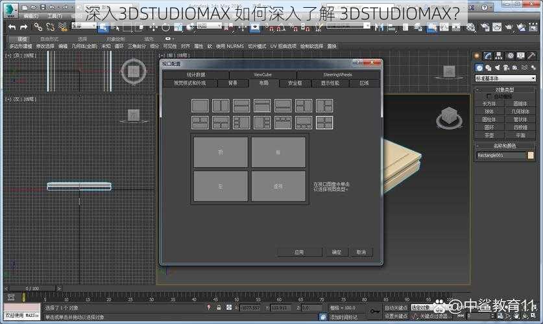Click the Mirror tool icon
543x324 pixels.
coord(379,27)
